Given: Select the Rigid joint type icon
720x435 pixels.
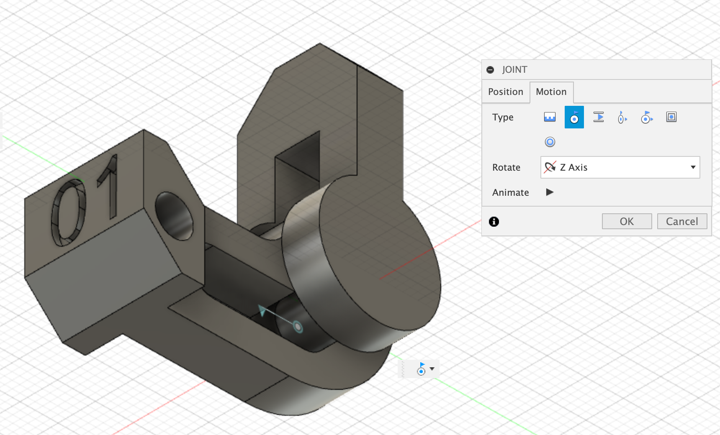Looking at the screenshot, I should pyautogui.click(x=550, y=117).
